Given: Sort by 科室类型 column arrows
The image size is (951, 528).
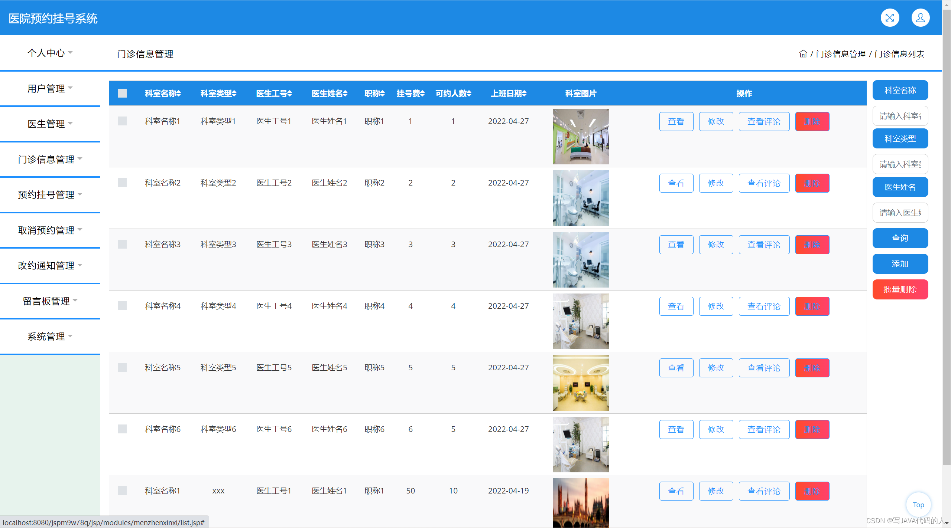Looking at the screenshot, I should [234, 94].
